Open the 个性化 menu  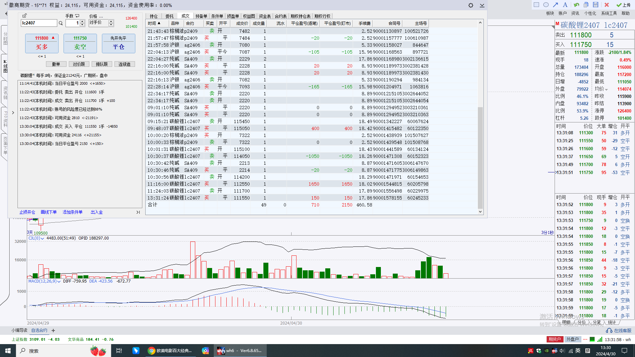pyautogui.click(x=590, y=13)
